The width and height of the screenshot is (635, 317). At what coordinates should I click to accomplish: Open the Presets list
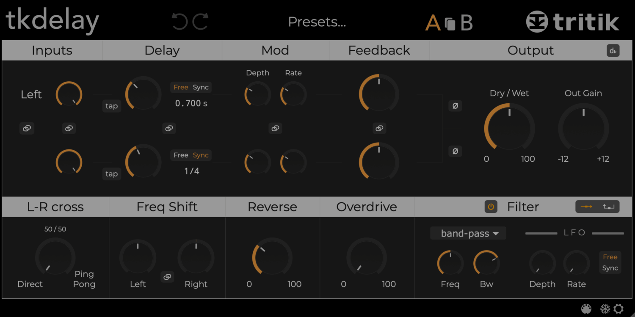tap(317, 22)
